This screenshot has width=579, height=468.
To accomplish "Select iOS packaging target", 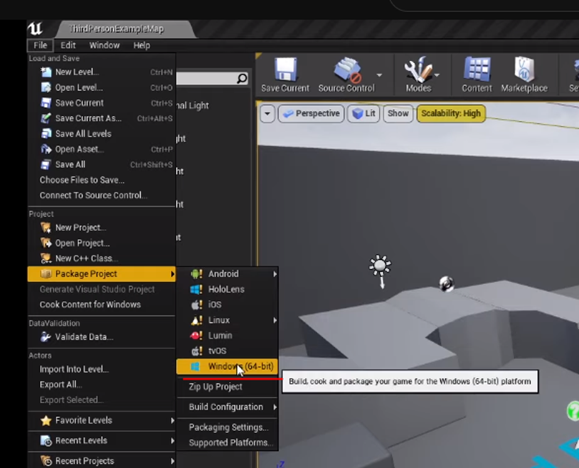I will coord(227,304).
